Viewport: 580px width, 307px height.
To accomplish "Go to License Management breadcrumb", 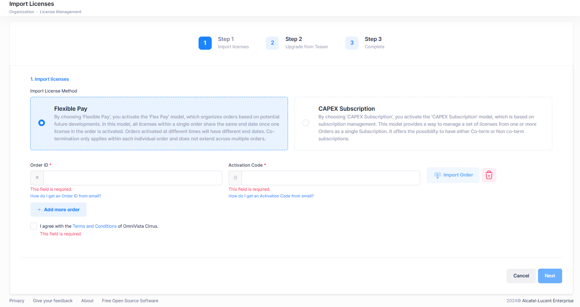I will 61,12.
